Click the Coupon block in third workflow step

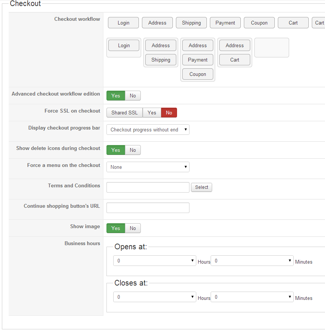[x=197, y=74]
